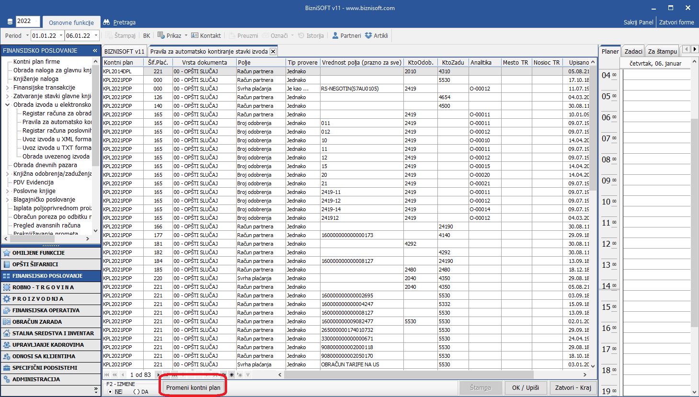Screen dimensions: 699x397
Task: Go to Administracija module
Action: point(36,379)
